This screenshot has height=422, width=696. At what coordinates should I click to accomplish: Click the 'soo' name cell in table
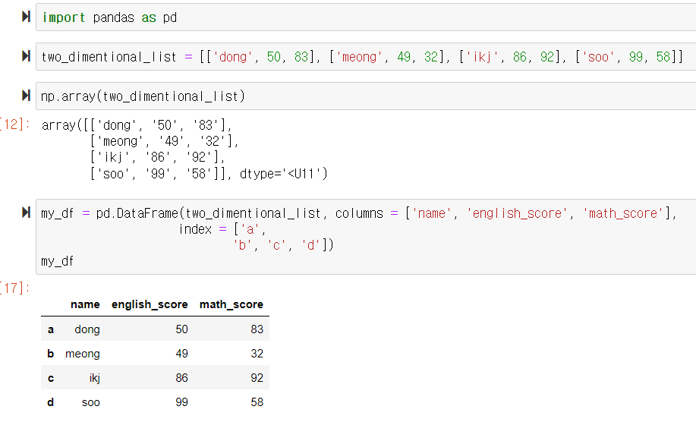coord(91,402)
